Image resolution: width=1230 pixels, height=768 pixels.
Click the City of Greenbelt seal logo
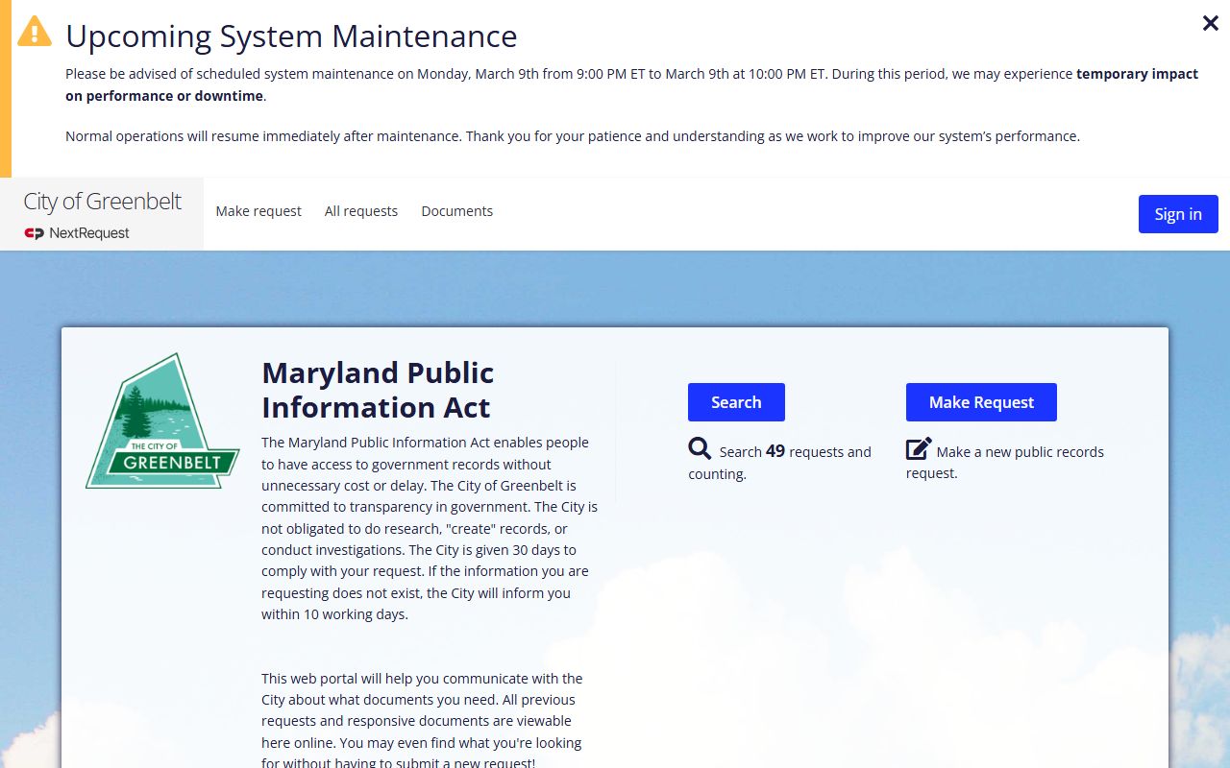click(x=162, y=421)
